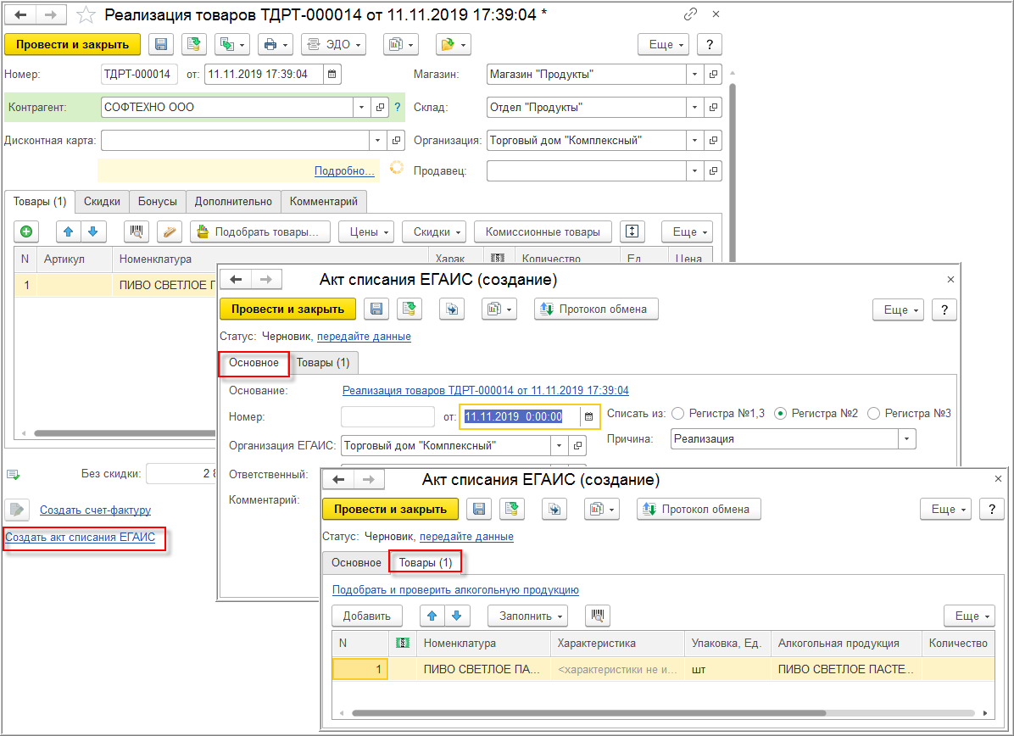The height and width of the screenshot is (736, 1014).
Task: Select Товары (1) tab in the front Акт списания window
Action: (425, 563)
